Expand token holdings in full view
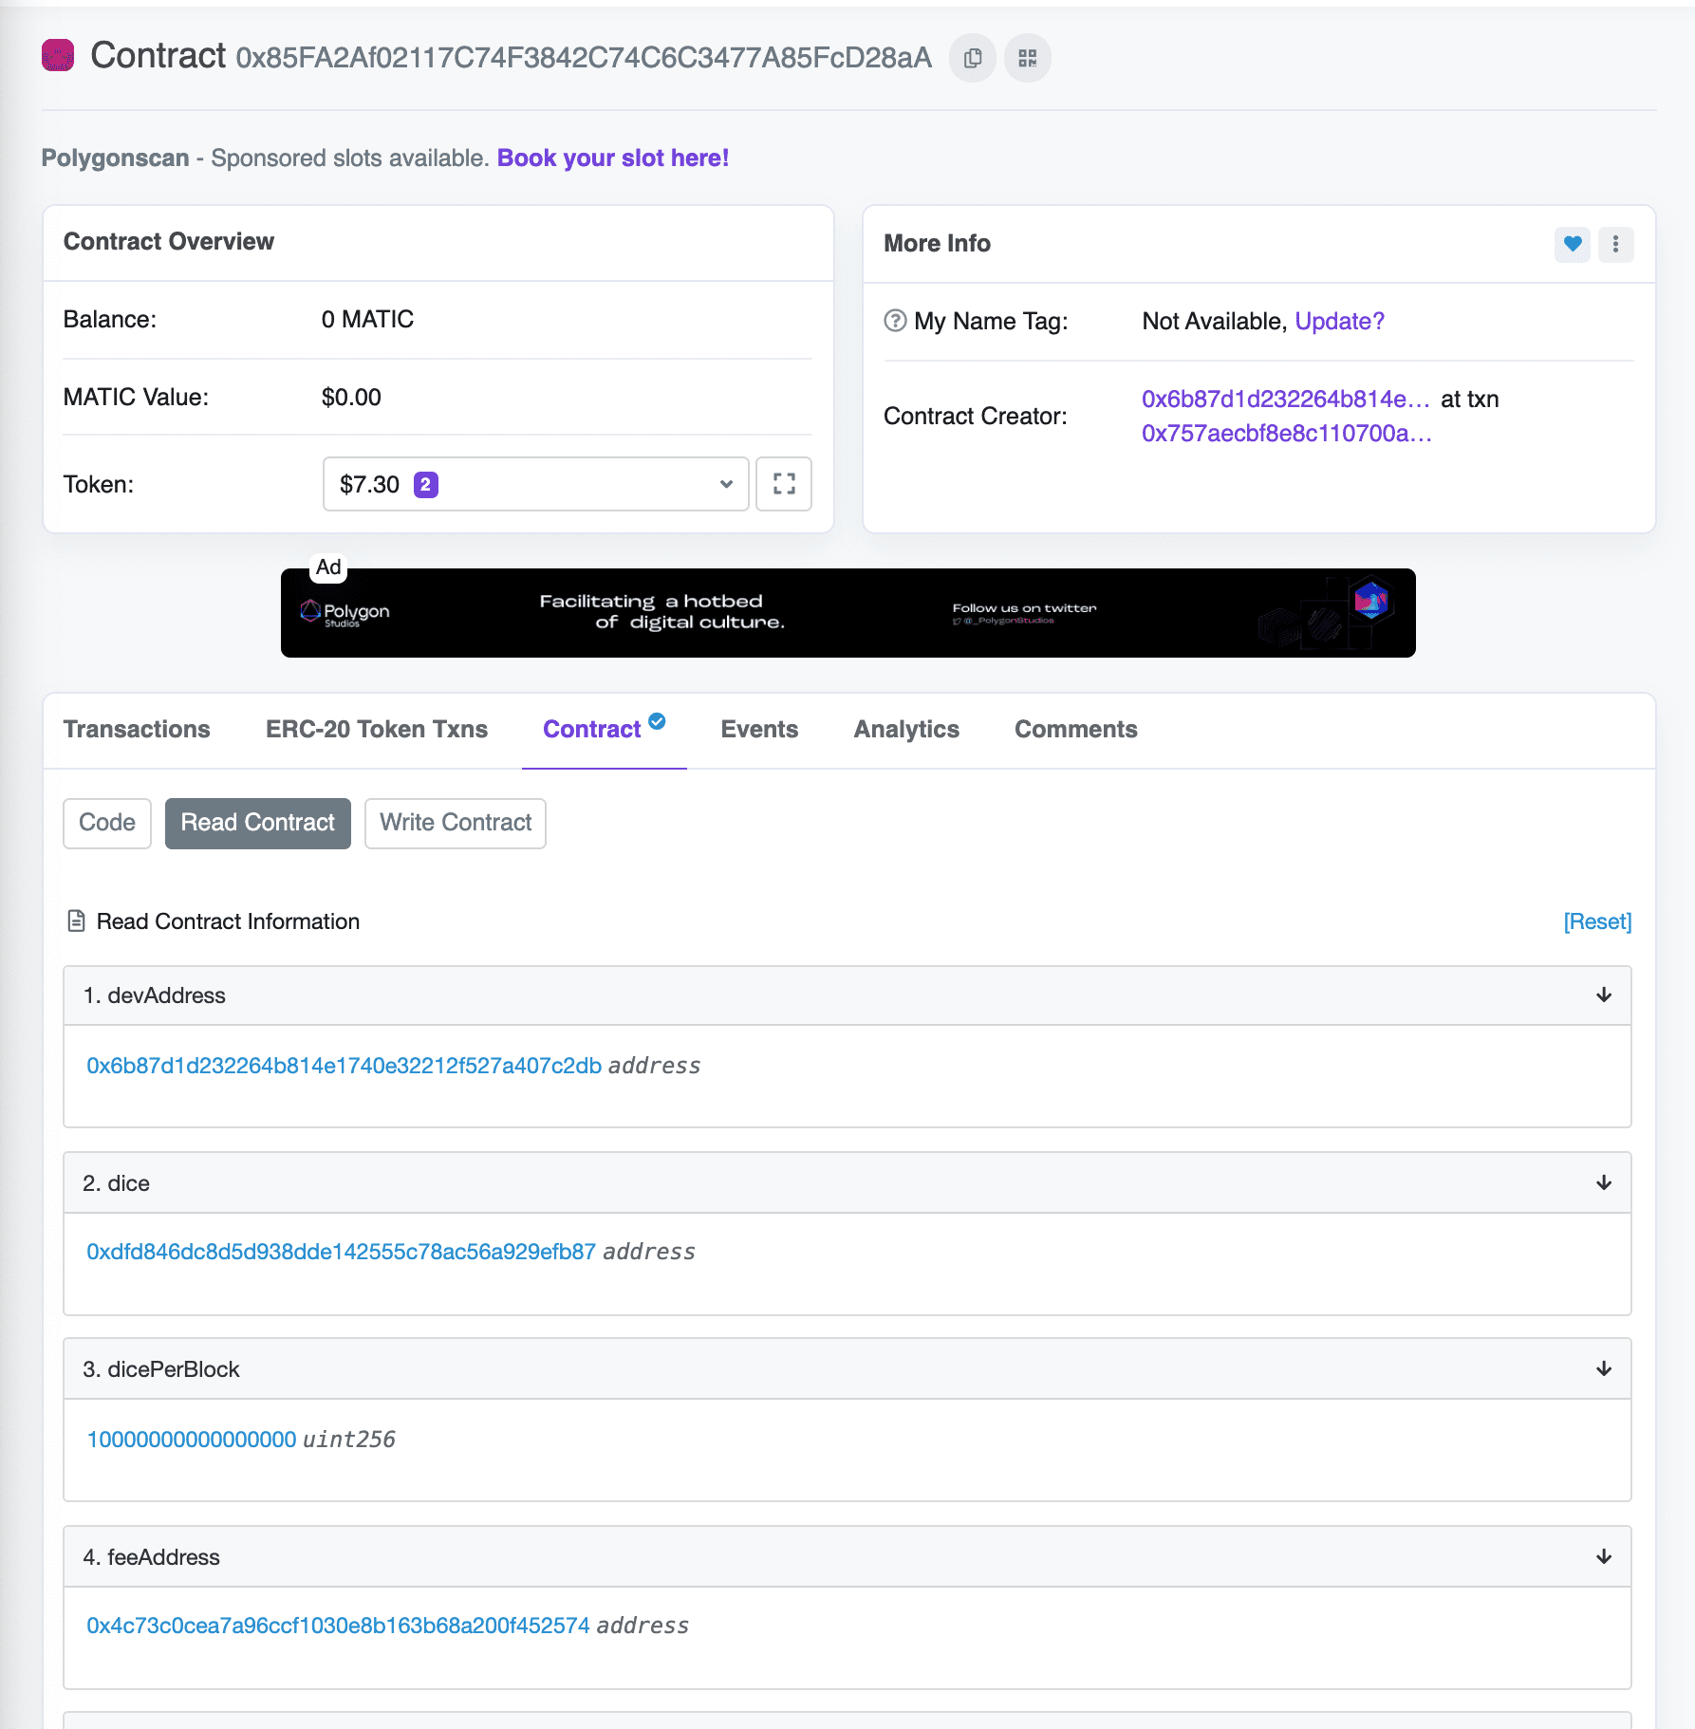Viewport: 1695px width, 1729px height. 784,484
